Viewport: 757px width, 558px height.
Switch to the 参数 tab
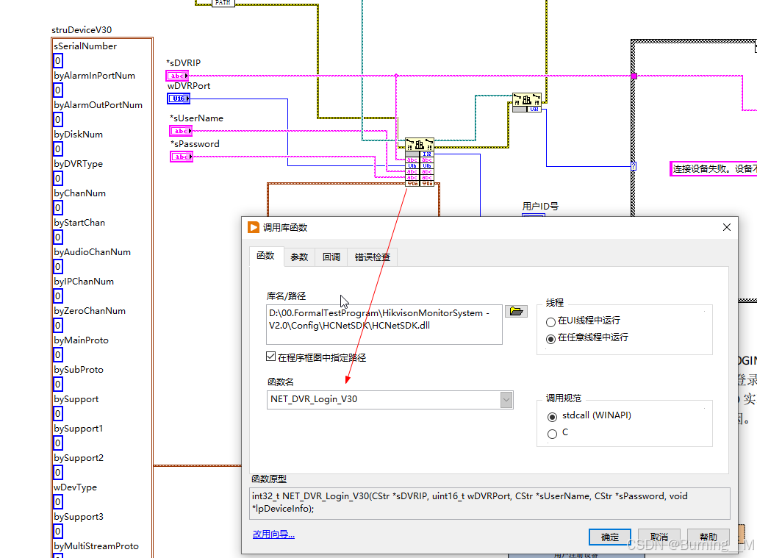tap(299, 257)
